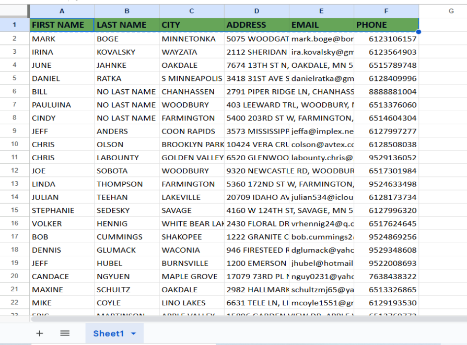Click the EMAIL header cell
This screenshot has width=467, height=345.
coord(321,25)
